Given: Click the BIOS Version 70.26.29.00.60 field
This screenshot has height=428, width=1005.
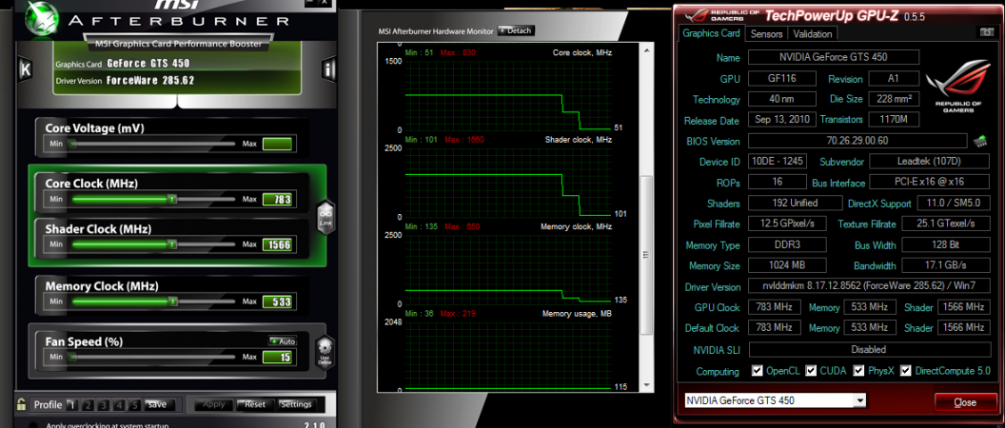Looking at the screenshot, I should pyautogui.click(x=857, y=141).
